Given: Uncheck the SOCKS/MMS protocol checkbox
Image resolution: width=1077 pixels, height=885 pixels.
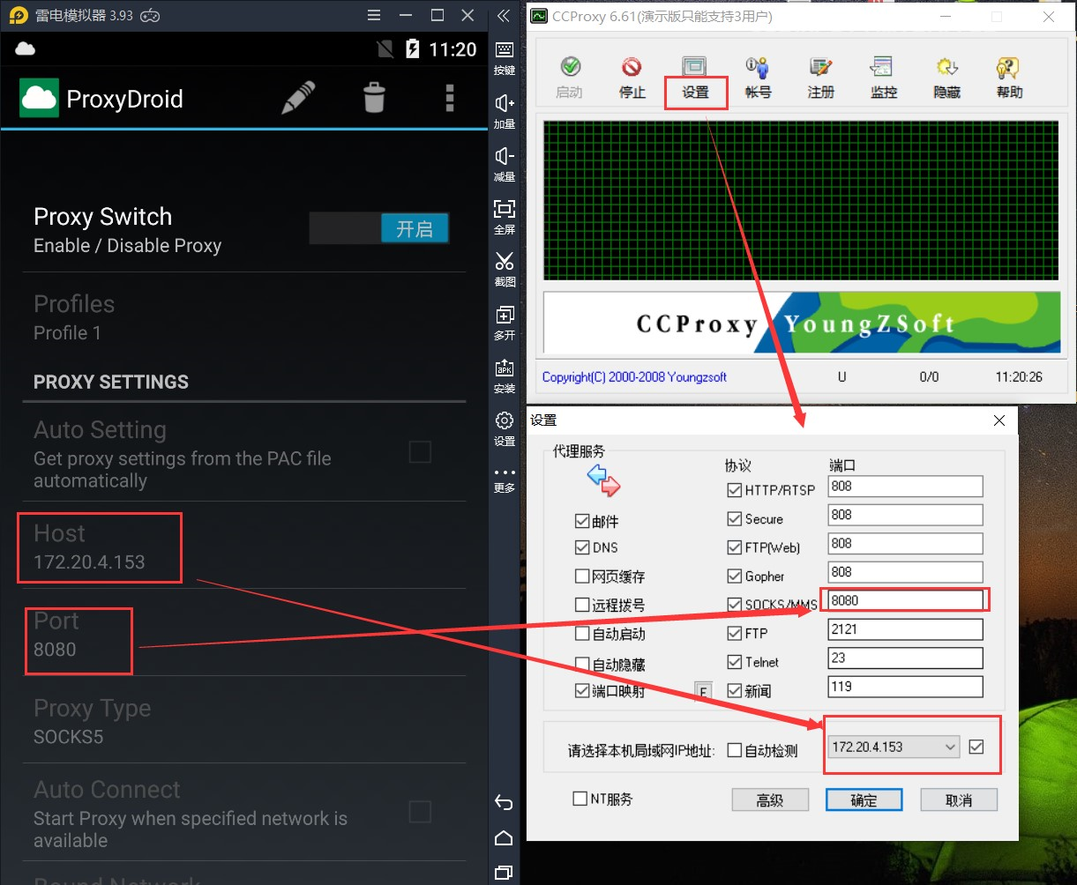Looking at the screenshot, I should pos(735,605).
